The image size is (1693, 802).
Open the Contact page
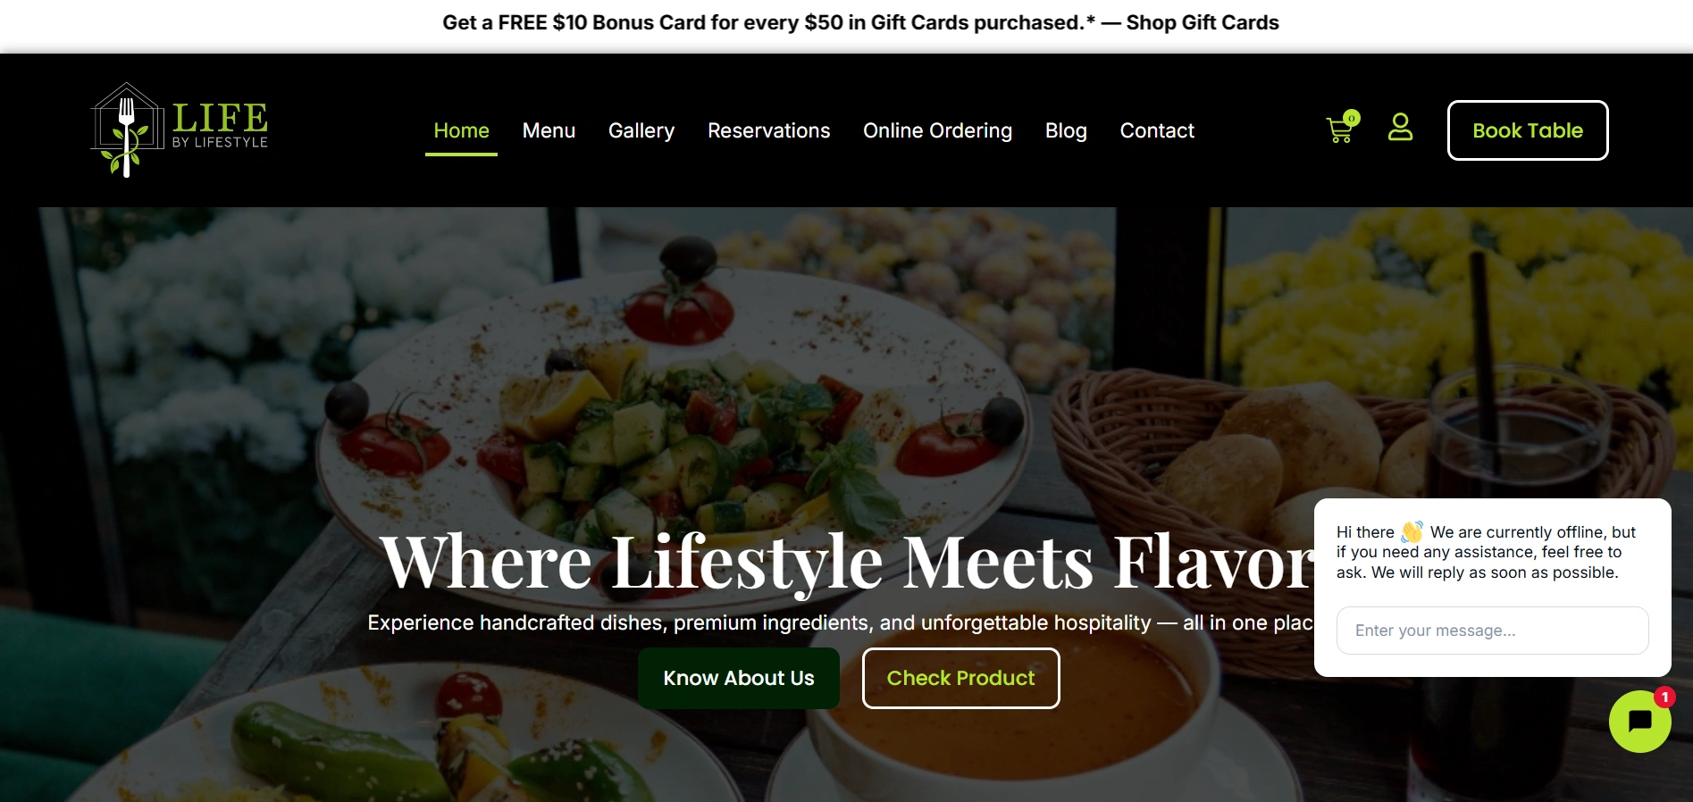[x=1157, y=130]
